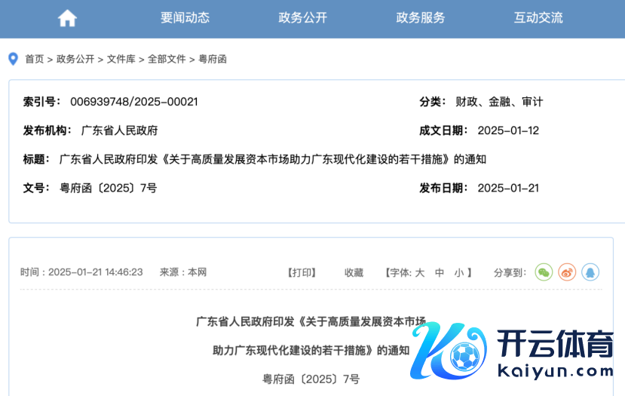Set font size to large (大)
Viewport: 625px width, 396px height.
(420, 272)
